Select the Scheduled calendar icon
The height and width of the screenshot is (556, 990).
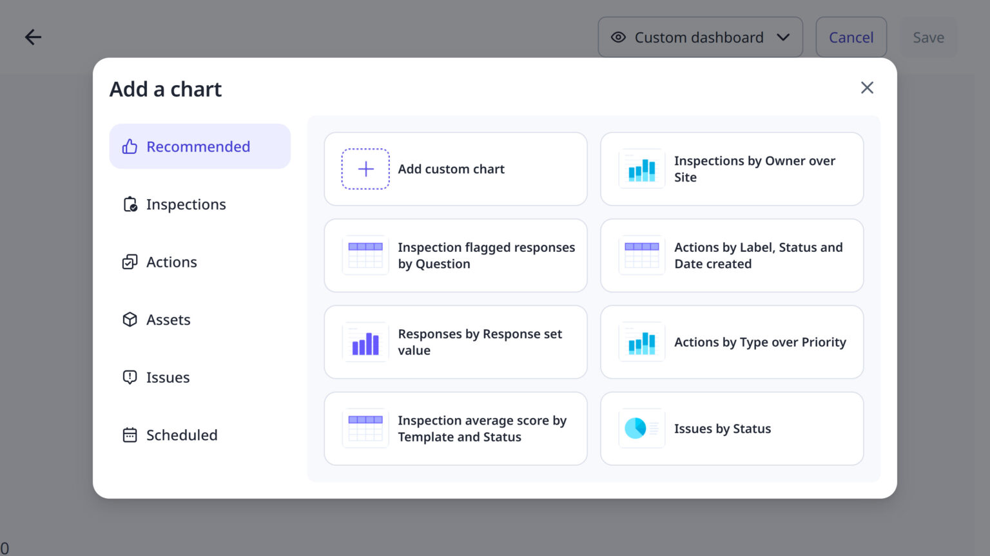pyautogui.click(x=130, y=435)
